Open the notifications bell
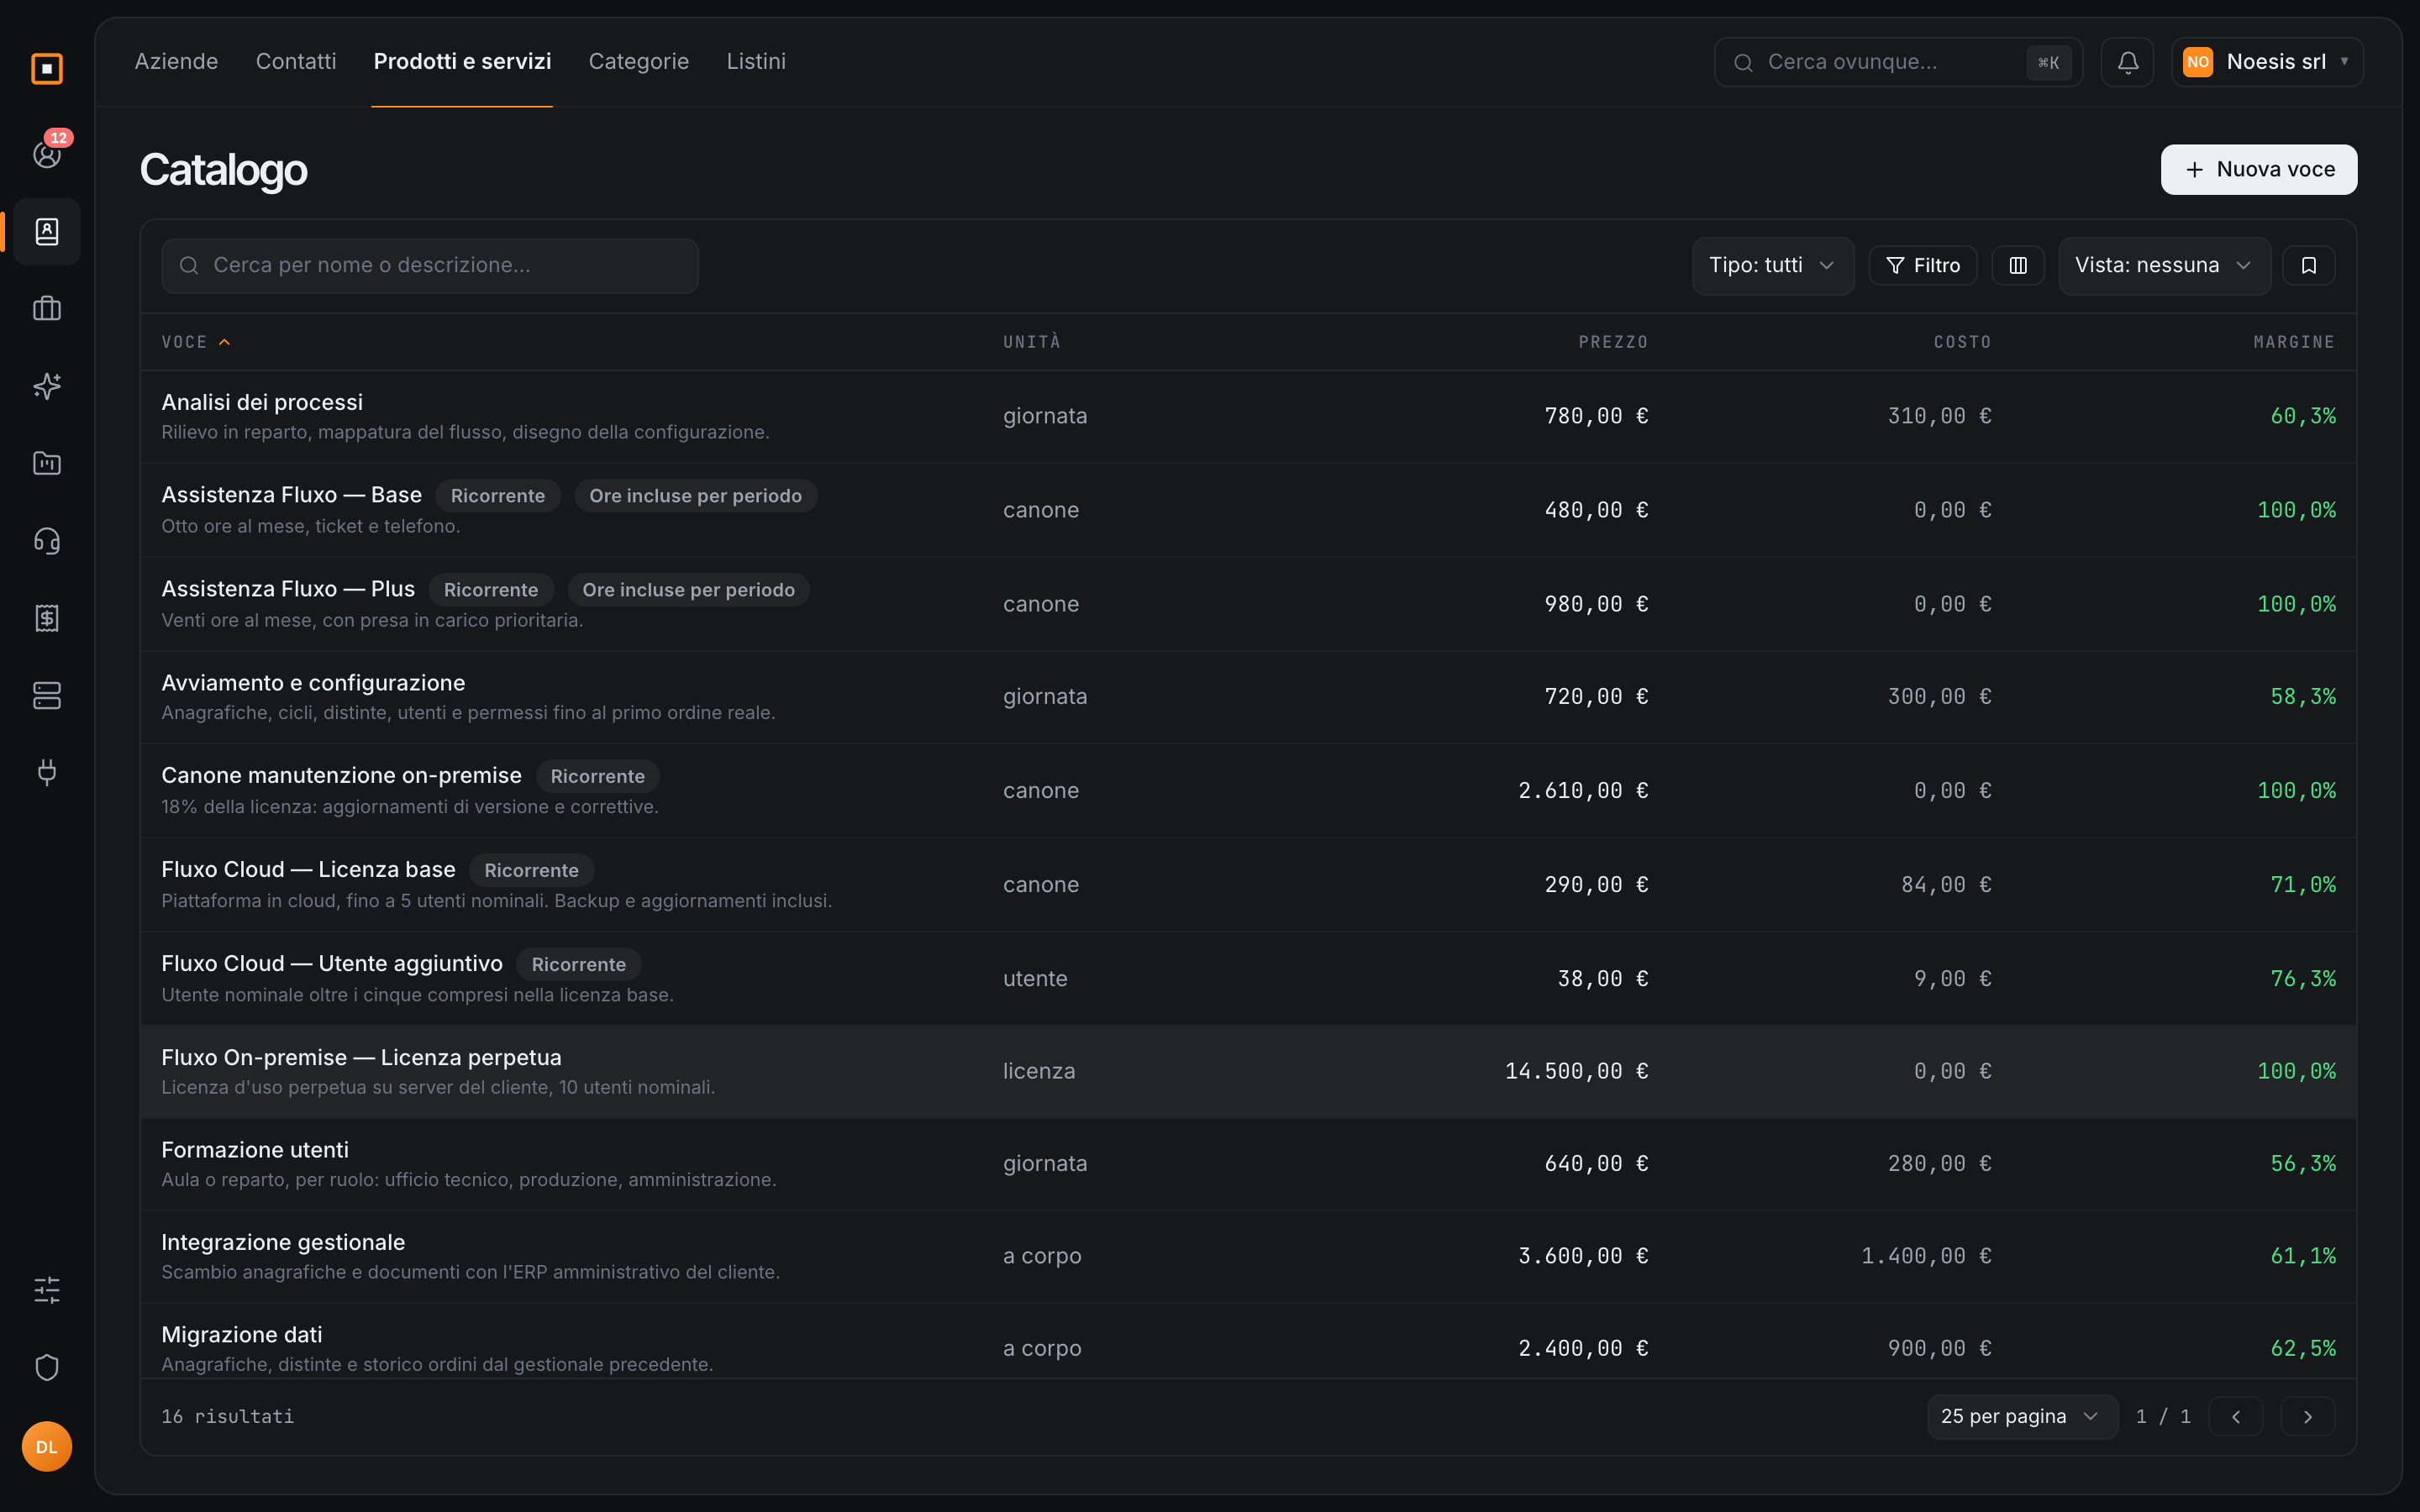 (x=2127, y=62)
